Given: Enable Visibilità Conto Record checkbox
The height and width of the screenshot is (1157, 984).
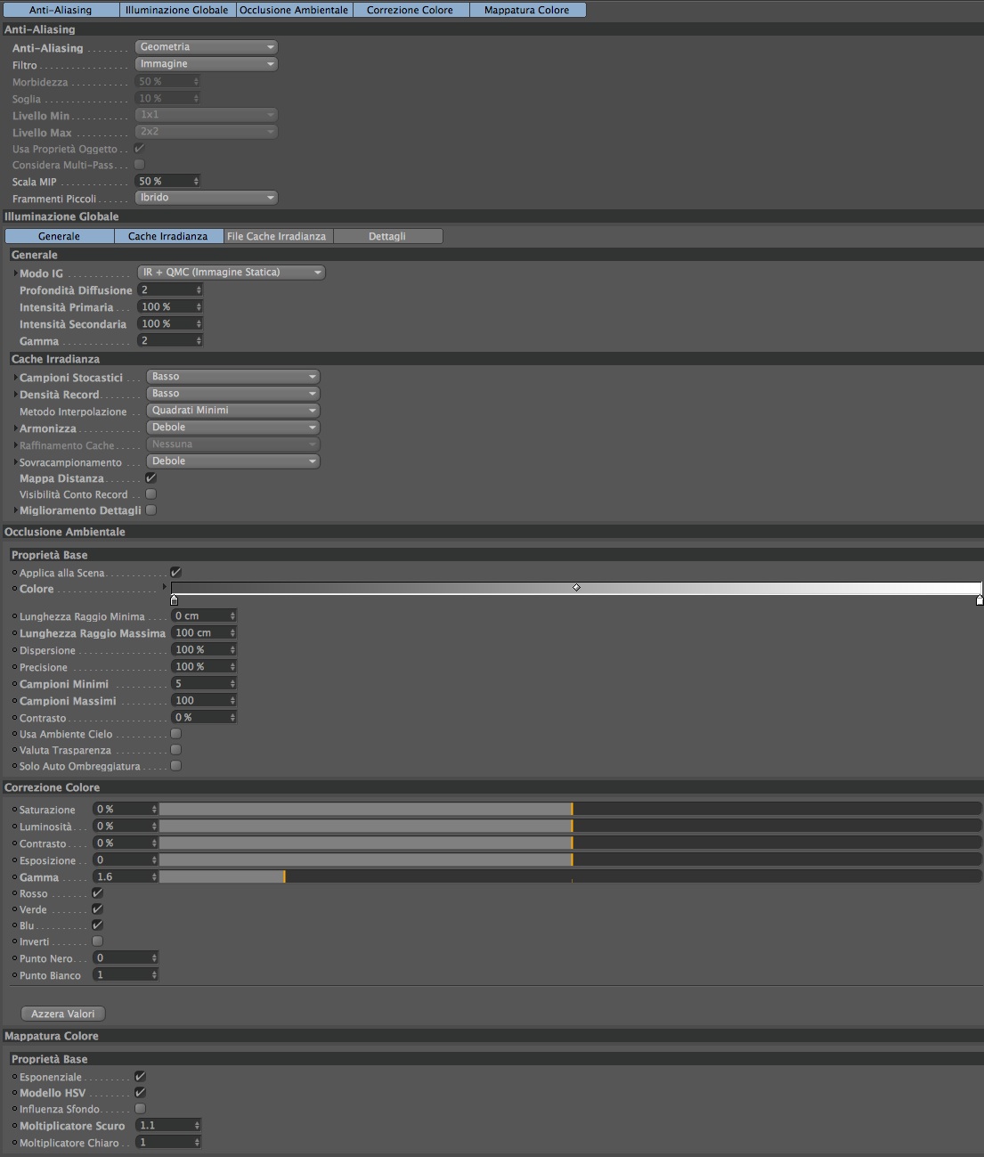Looking at the screenshot, I should click(x=150, y=494).
